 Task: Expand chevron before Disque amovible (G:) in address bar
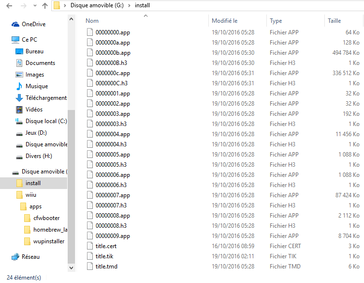pyautogui.click(x=65, y=5)
